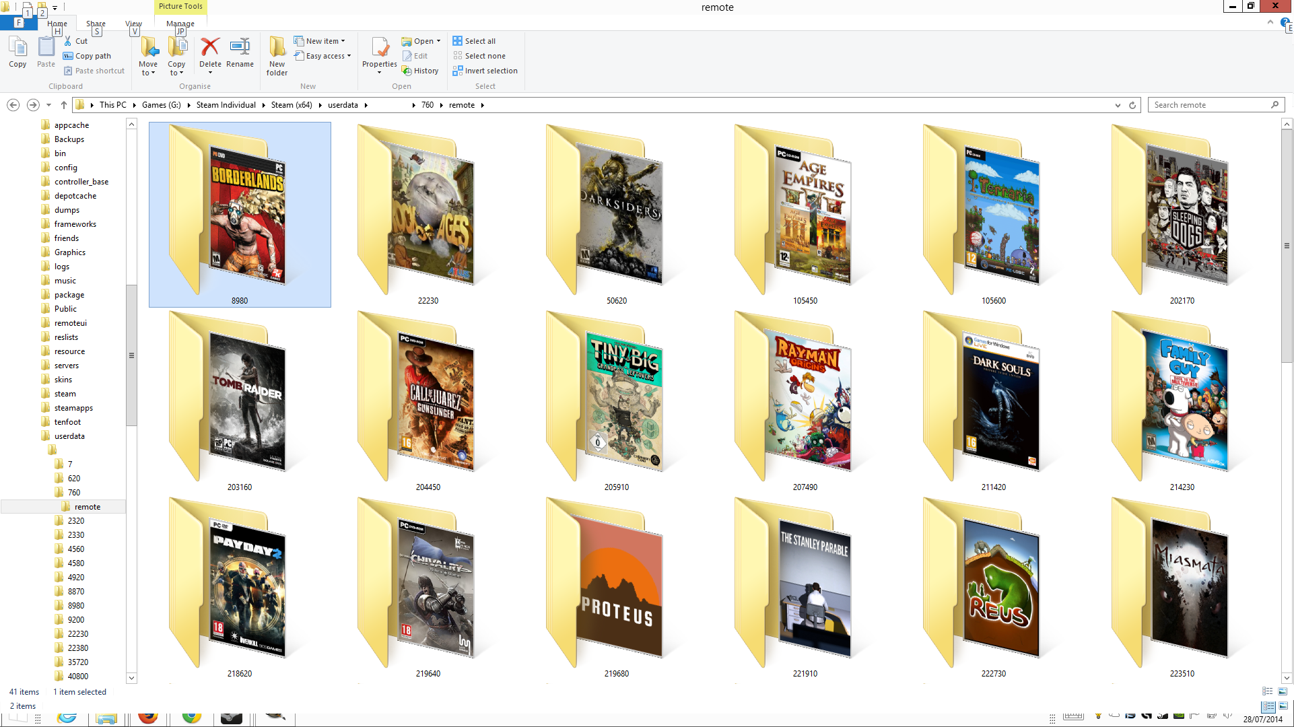Click the Edit ribbon button

pos(415,56)
